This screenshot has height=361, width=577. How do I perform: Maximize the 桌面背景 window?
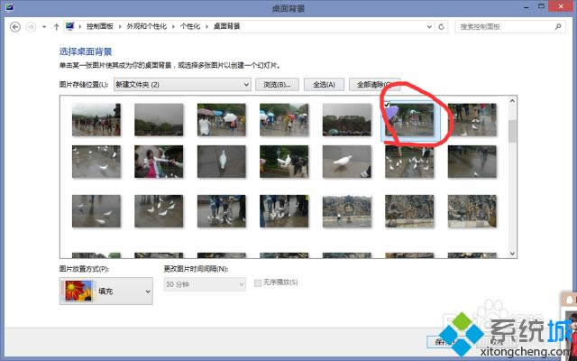pos(541,6)
